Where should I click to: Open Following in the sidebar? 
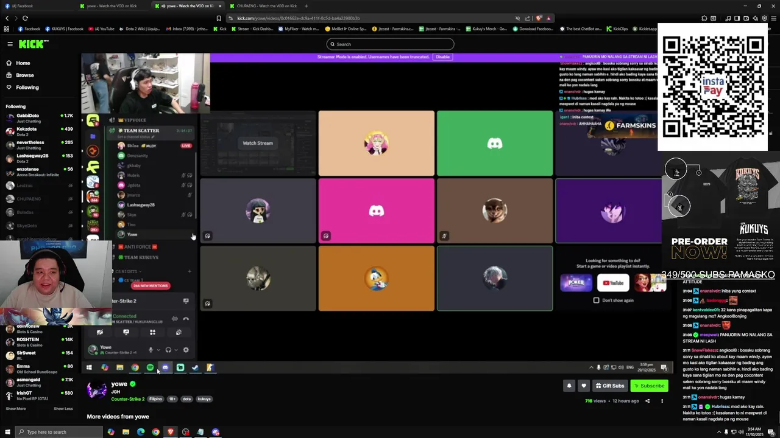point(27,88)
